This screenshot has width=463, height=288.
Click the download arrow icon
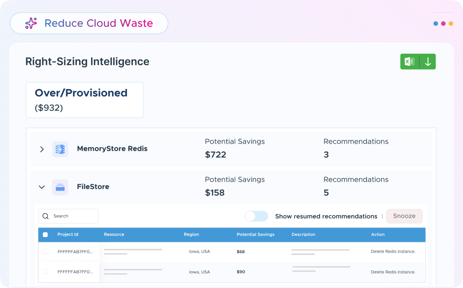point(428,62)
